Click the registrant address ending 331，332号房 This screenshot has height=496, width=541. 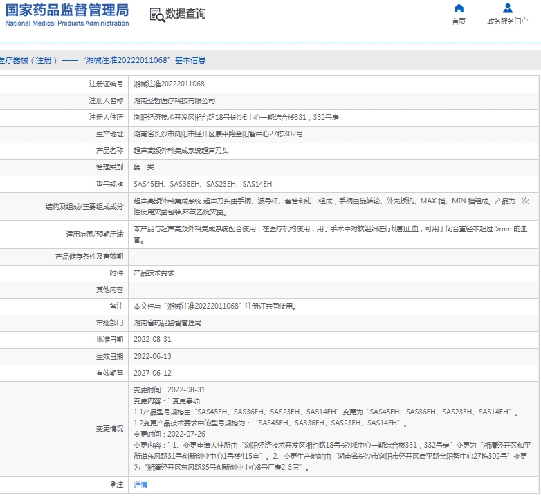(x=236, y=118)
